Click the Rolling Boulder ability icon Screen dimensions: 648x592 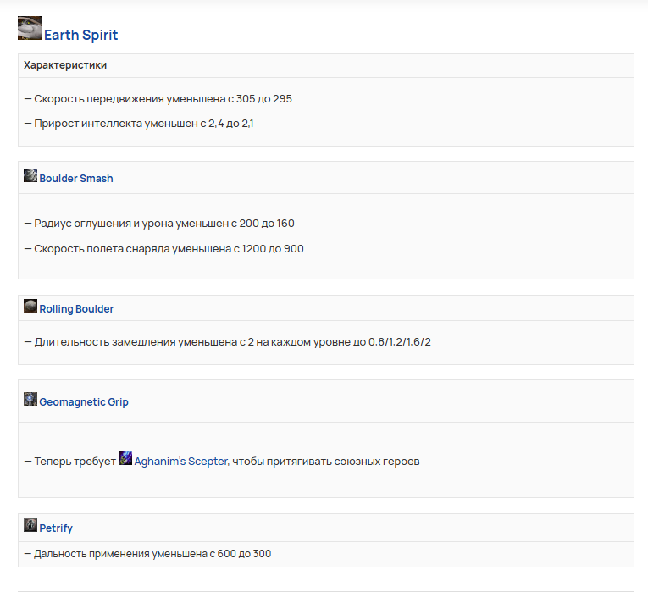[x=30, y=306]
